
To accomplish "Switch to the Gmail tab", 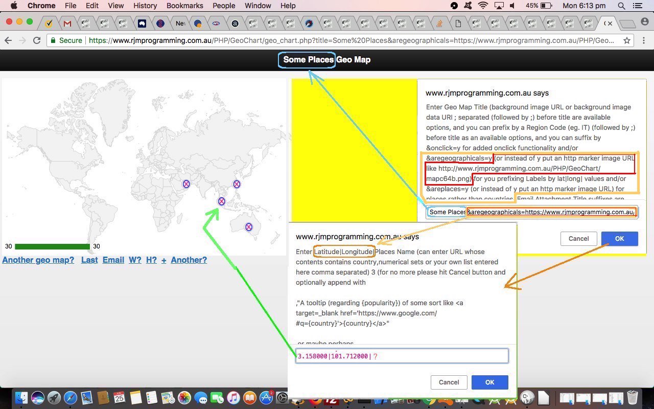I will pyautogui.click(x=67, y=23).
